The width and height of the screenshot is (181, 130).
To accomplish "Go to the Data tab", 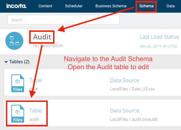I will (x=171, y=6).
